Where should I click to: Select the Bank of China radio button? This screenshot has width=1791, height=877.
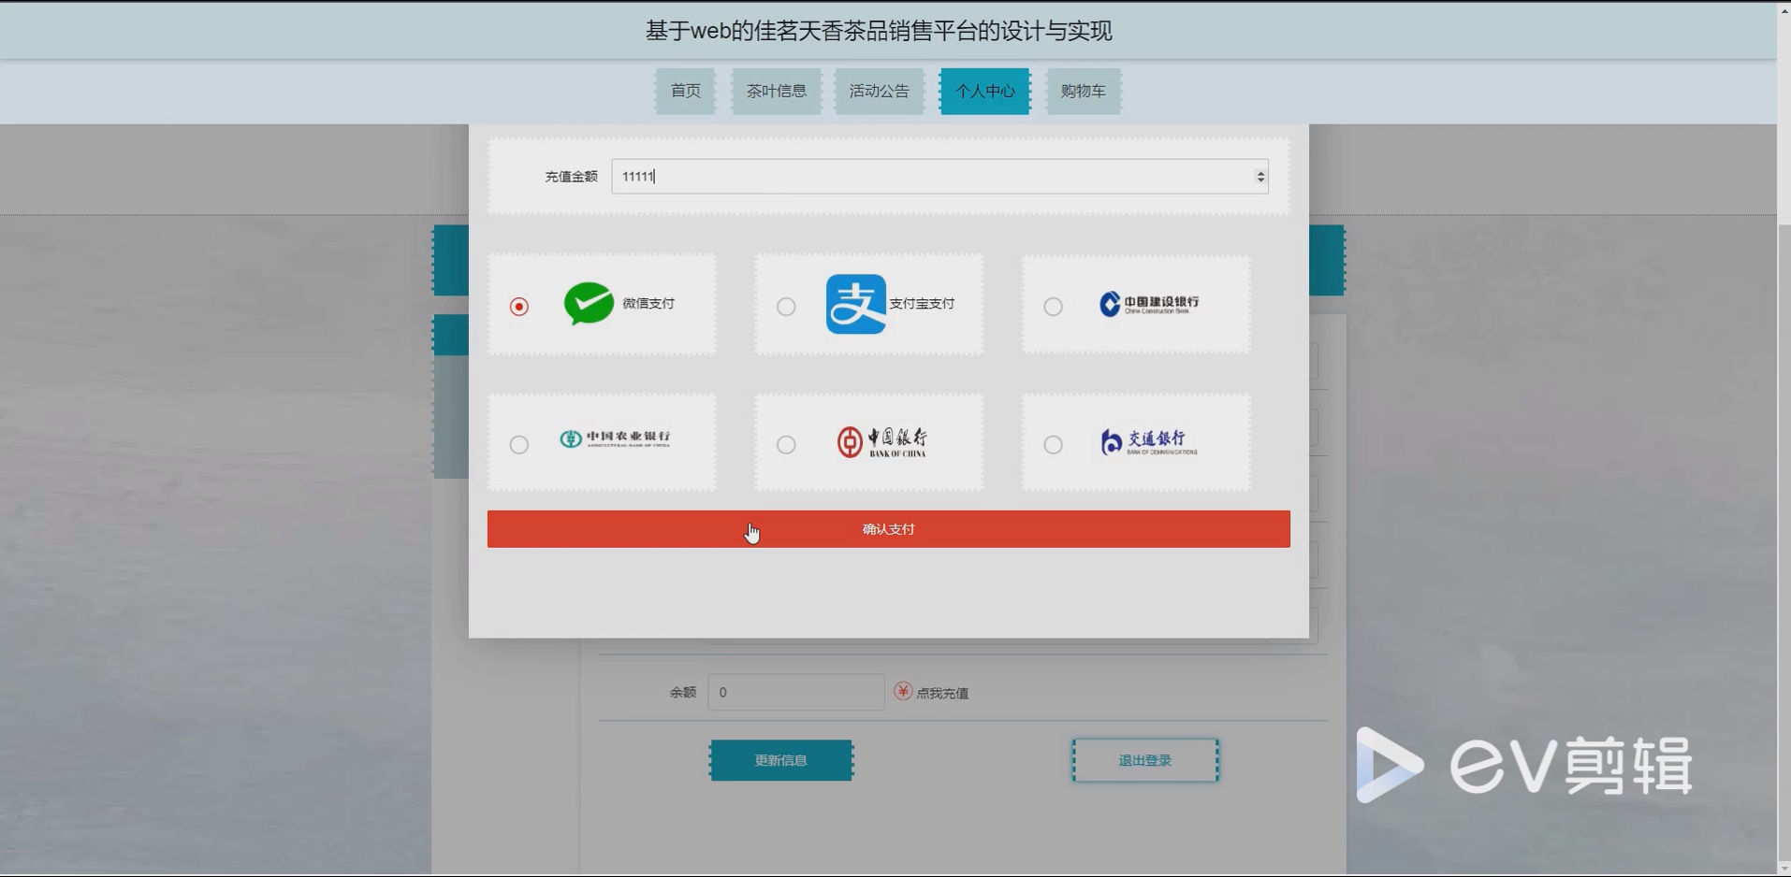point(786,445)
